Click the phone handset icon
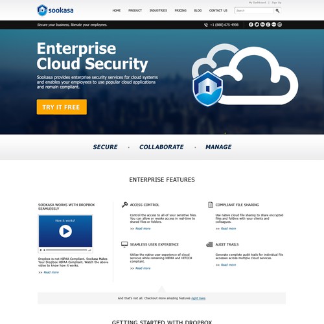The image size is (324, 324). coord(206,25)
